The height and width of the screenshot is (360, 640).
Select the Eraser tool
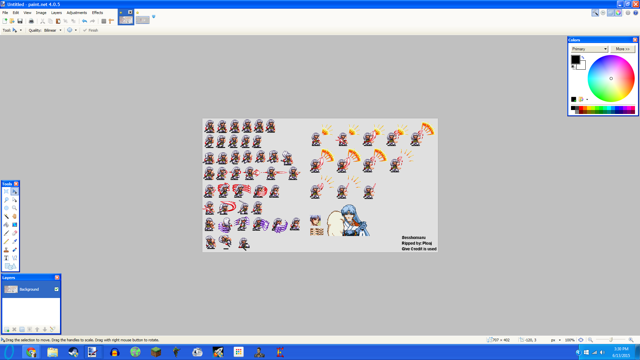click(15, 233)
